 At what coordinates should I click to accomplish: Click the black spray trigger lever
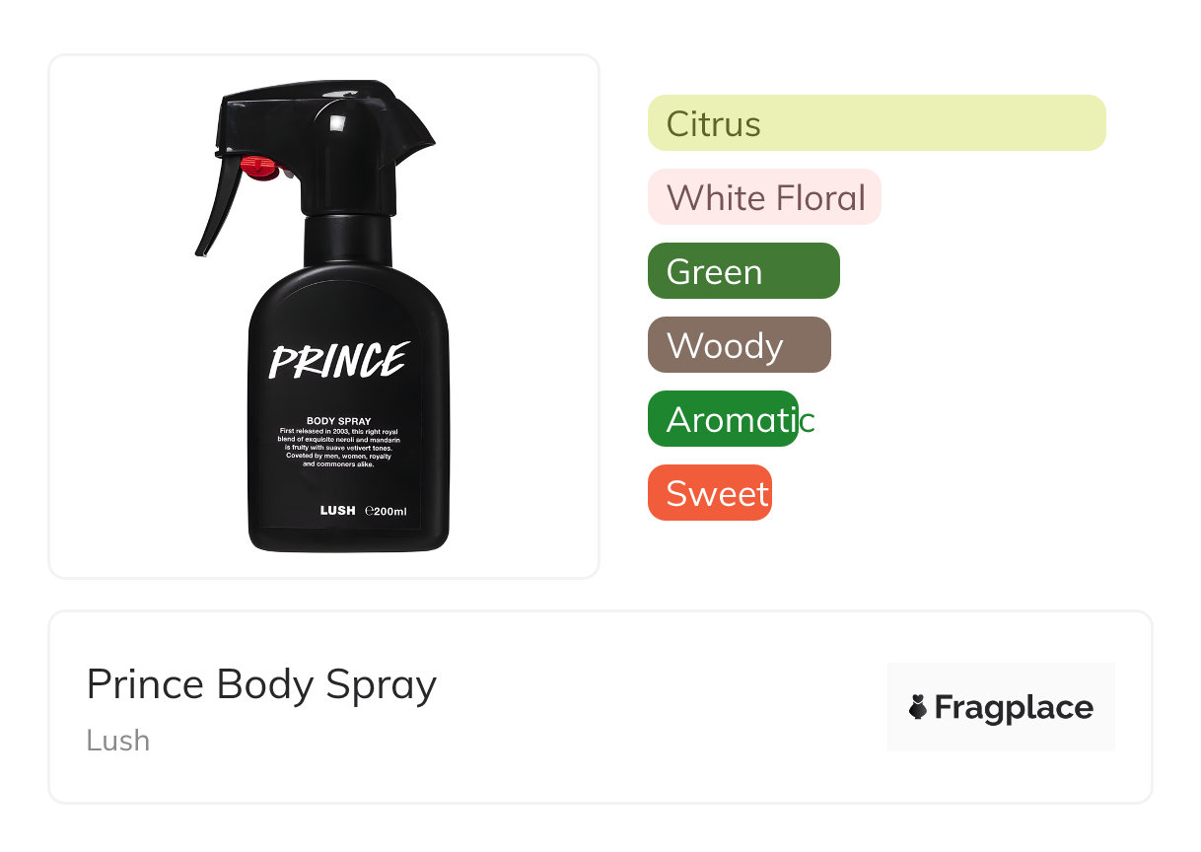click(215, 212)
